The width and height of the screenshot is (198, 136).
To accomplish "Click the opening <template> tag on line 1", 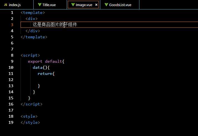I will [33, 12].
